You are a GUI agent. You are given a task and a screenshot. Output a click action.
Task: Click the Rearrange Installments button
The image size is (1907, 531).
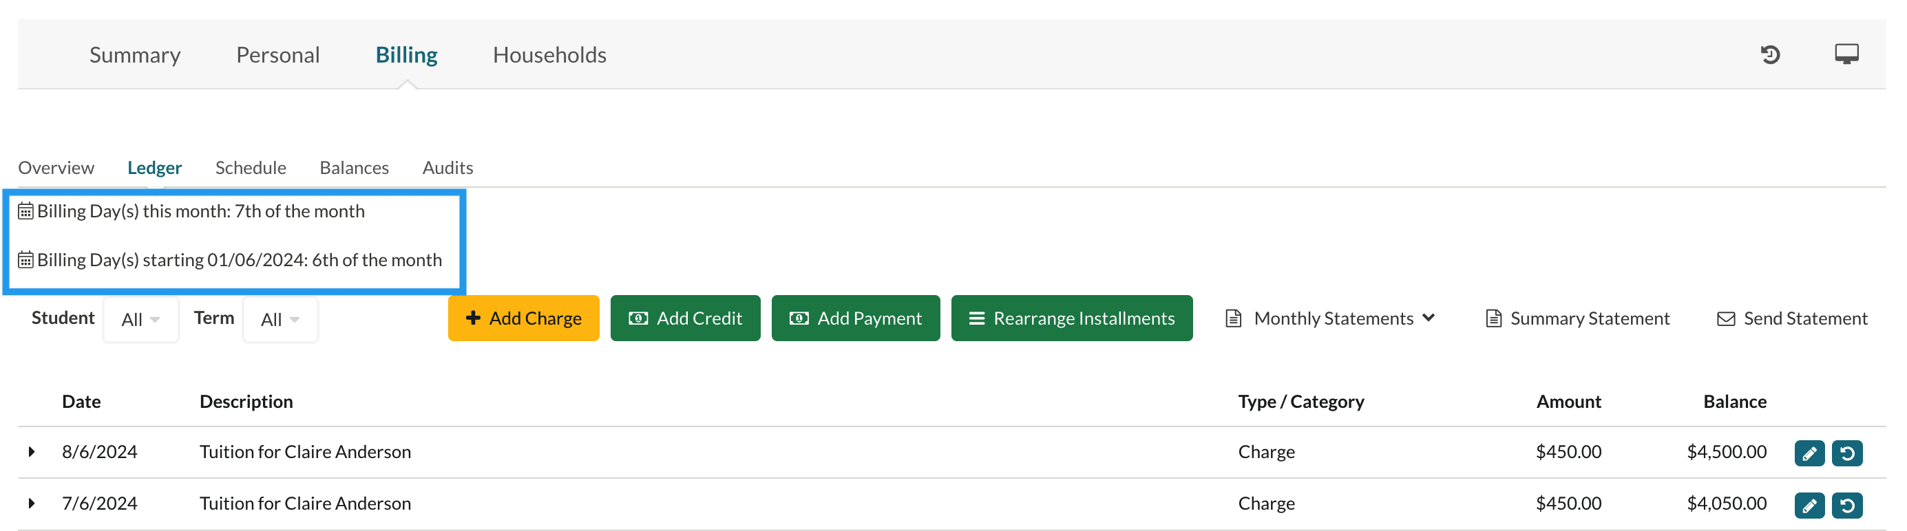pyautogui.click(x=1071, y=318)
